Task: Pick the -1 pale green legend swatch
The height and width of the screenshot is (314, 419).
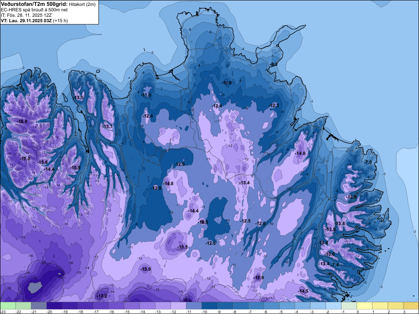Action: [349, 306]
